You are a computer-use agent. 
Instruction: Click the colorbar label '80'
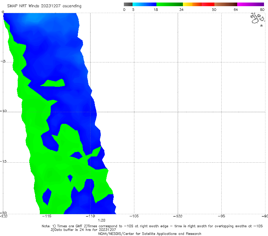click(x=262, y=10)
